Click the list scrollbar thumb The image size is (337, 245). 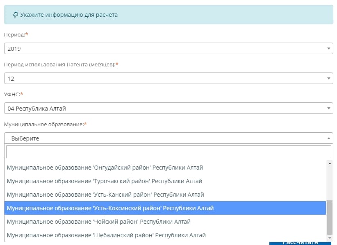(x=330, y=218)
